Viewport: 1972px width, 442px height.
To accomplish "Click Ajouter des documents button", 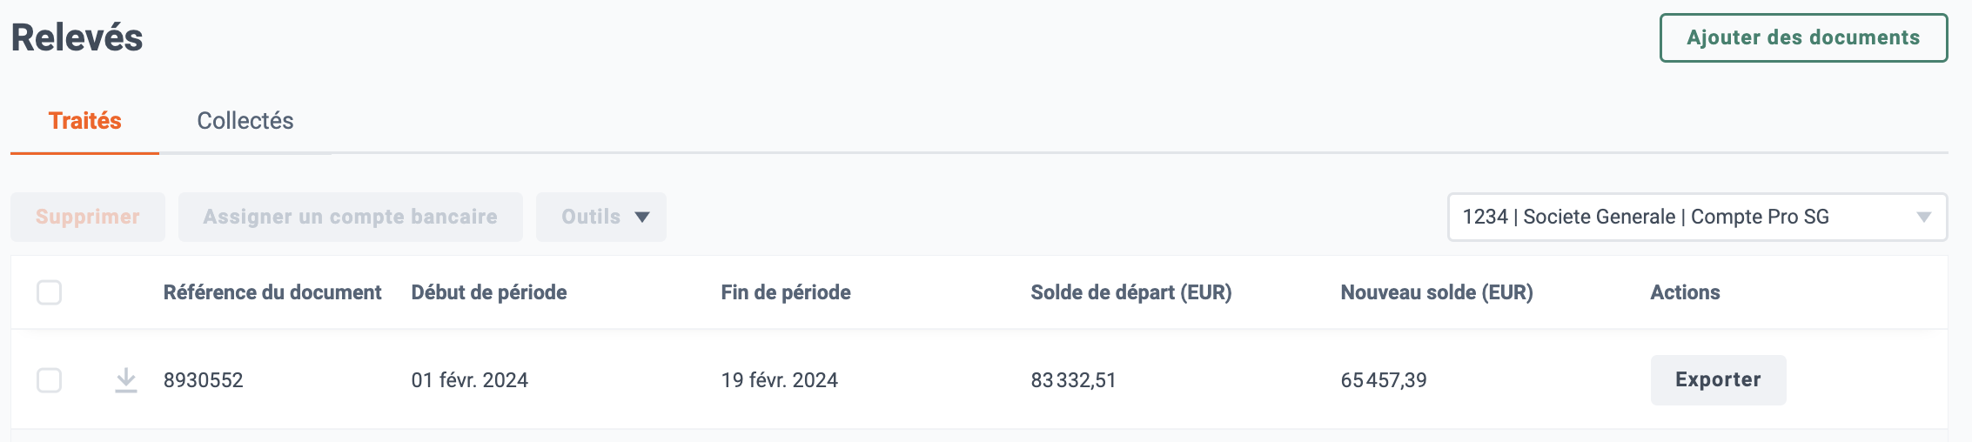I will [1803, 37].
